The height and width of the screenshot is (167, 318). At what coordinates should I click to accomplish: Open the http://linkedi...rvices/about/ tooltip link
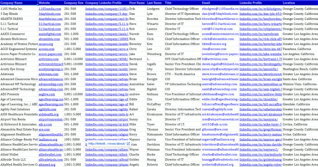tap(107, 144)
